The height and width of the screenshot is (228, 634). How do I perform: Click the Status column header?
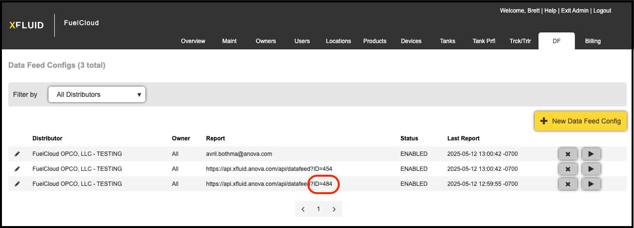[409, 138]
